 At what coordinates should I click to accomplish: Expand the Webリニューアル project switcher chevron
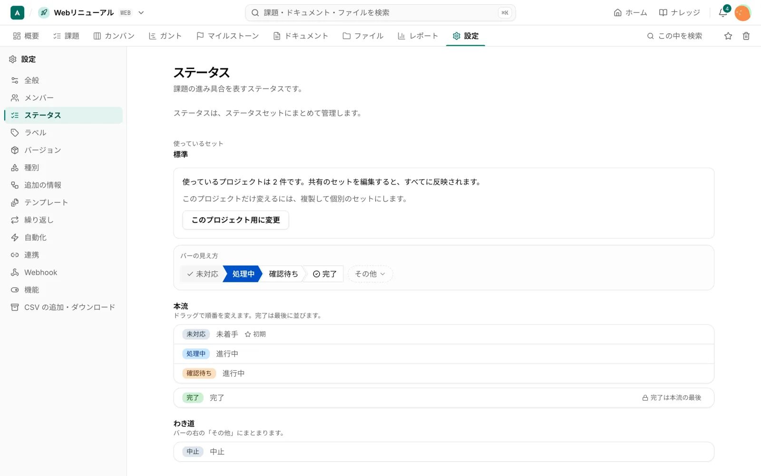pyautogui.click(x=141, y=13)
